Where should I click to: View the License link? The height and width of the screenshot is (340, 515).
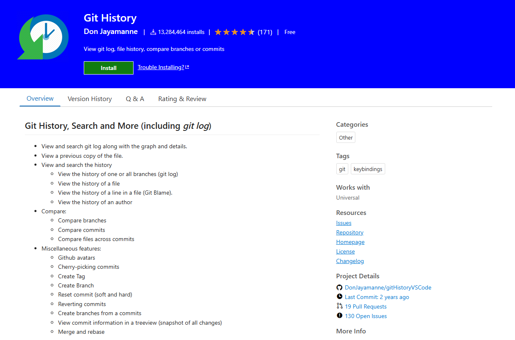point(345,251)
